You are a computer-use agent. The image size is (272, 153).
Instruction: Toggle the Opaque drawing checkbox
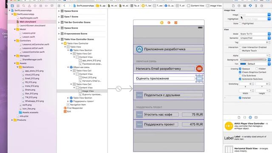click(x=240, y=69)
